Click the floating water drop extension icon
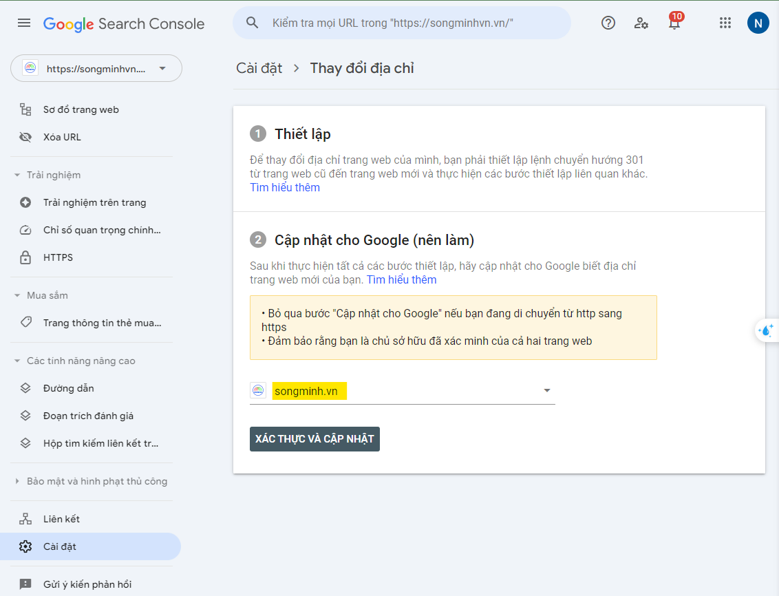This screenshot has width=779, height=596. pos(767,330)
